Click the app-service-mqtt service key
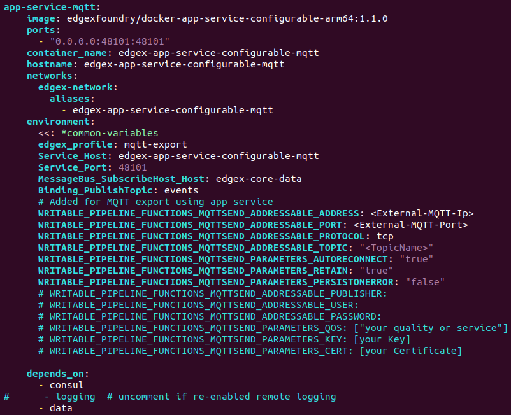The image size is (511, 415). tap(50, 7)
